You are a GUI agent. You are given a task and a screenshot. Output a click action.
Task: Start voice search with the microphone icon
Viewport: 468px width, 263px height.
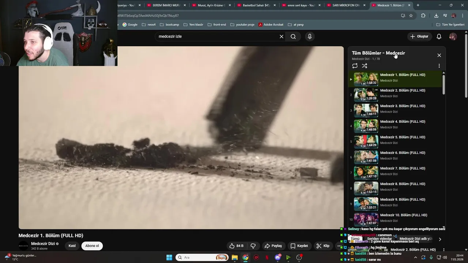[x=310, y=37]
